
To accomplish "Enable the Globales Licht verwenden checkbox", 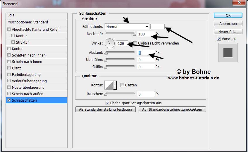I will (x=135, y=43).
